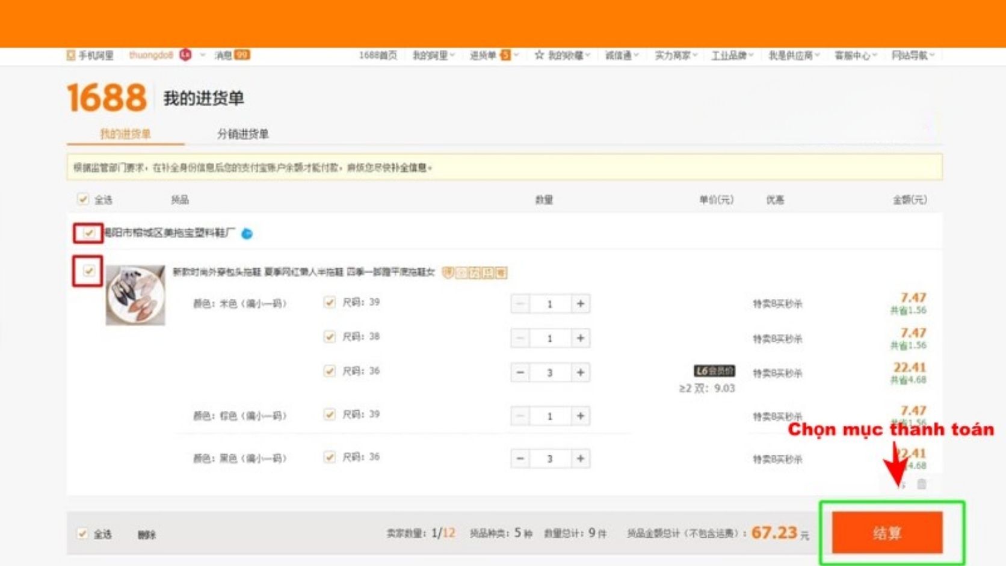Screen dimensions: 1006x566
Task: Click the blue chat icon beside seller name
Action: (247, 233)
